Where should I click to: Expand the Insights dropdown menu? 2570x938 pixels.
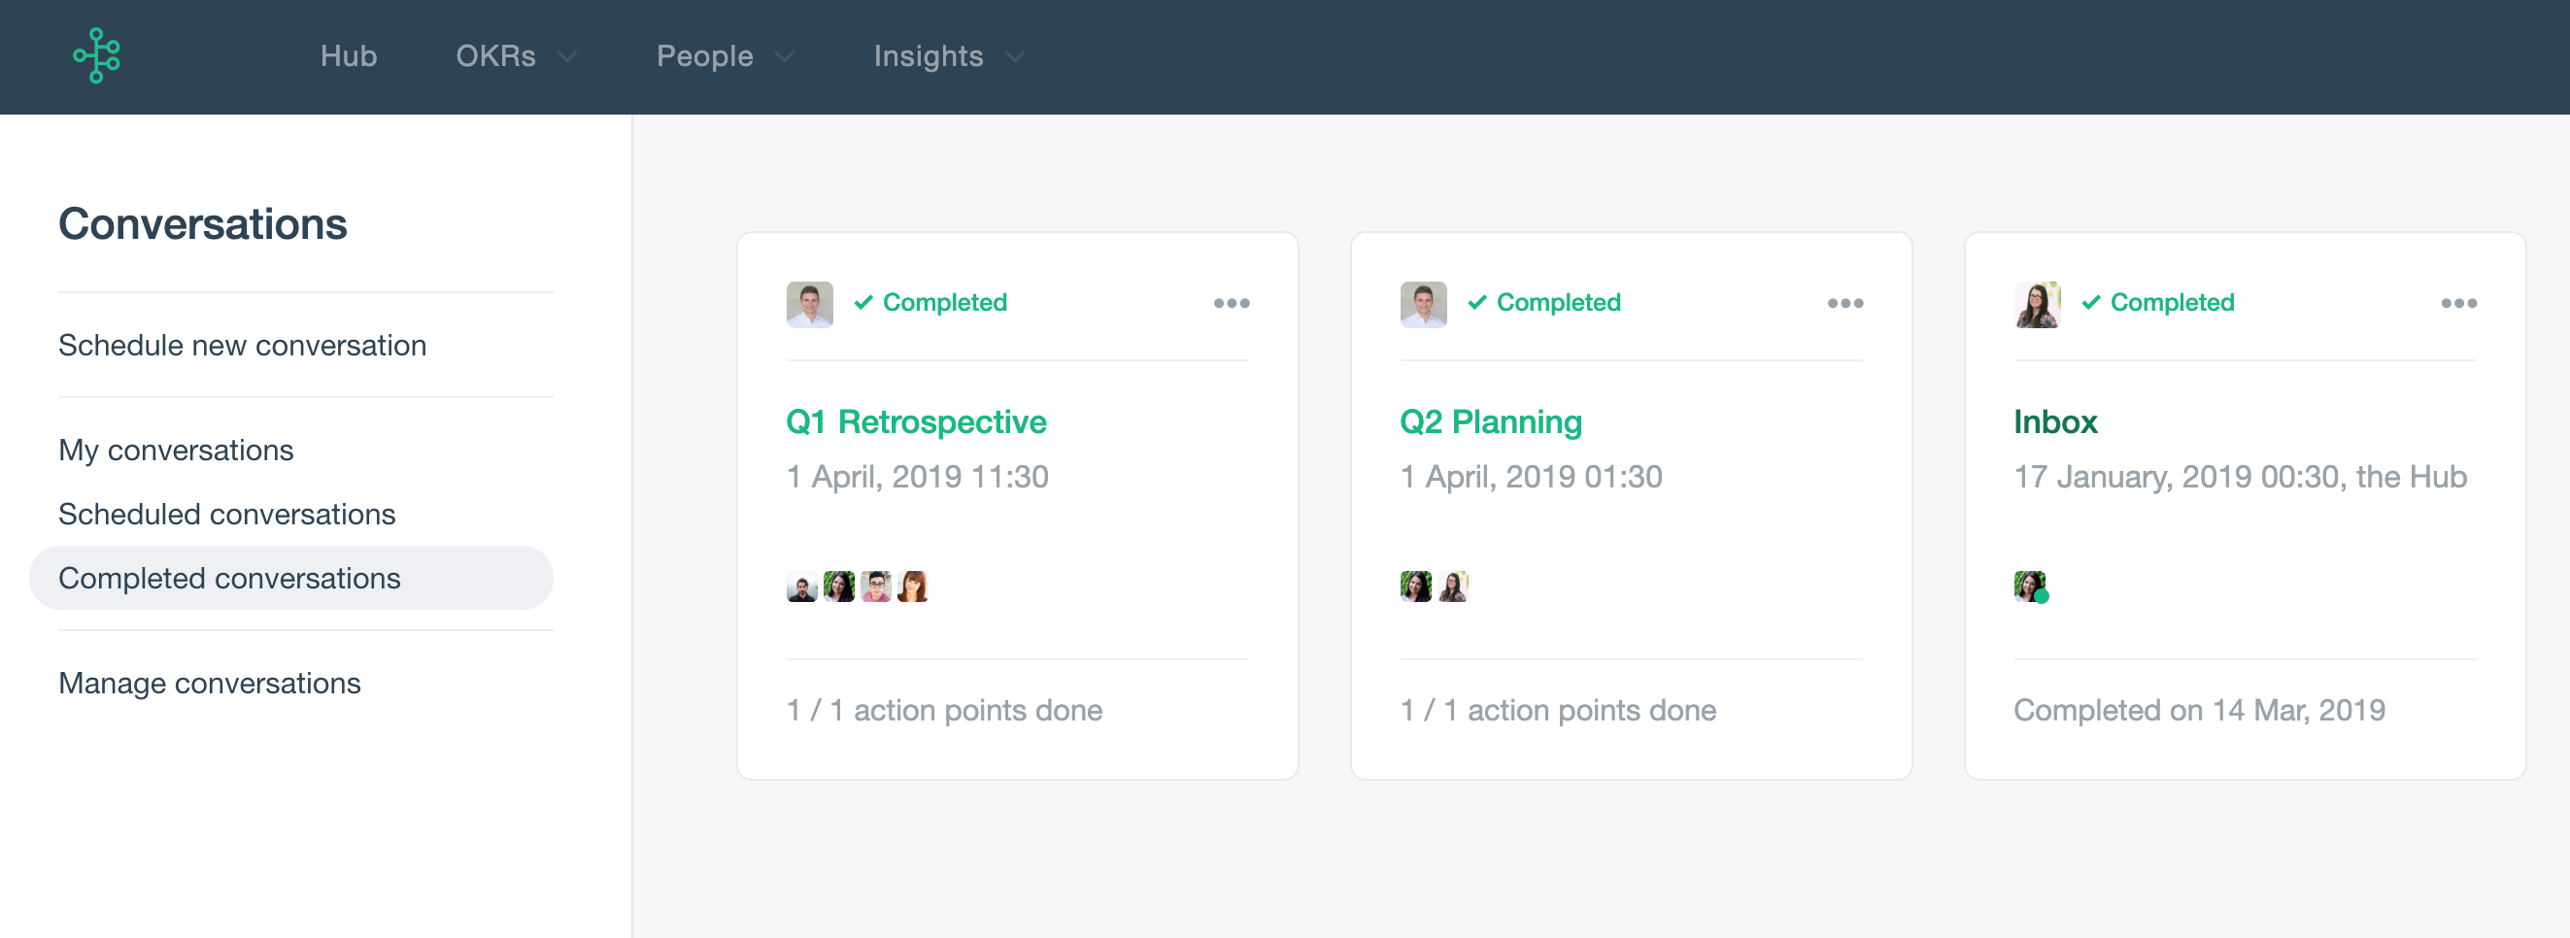949,56
